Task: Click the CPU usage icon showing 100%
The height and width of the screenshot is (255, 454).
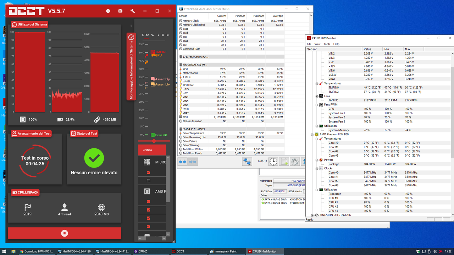Action: point(23,119)
